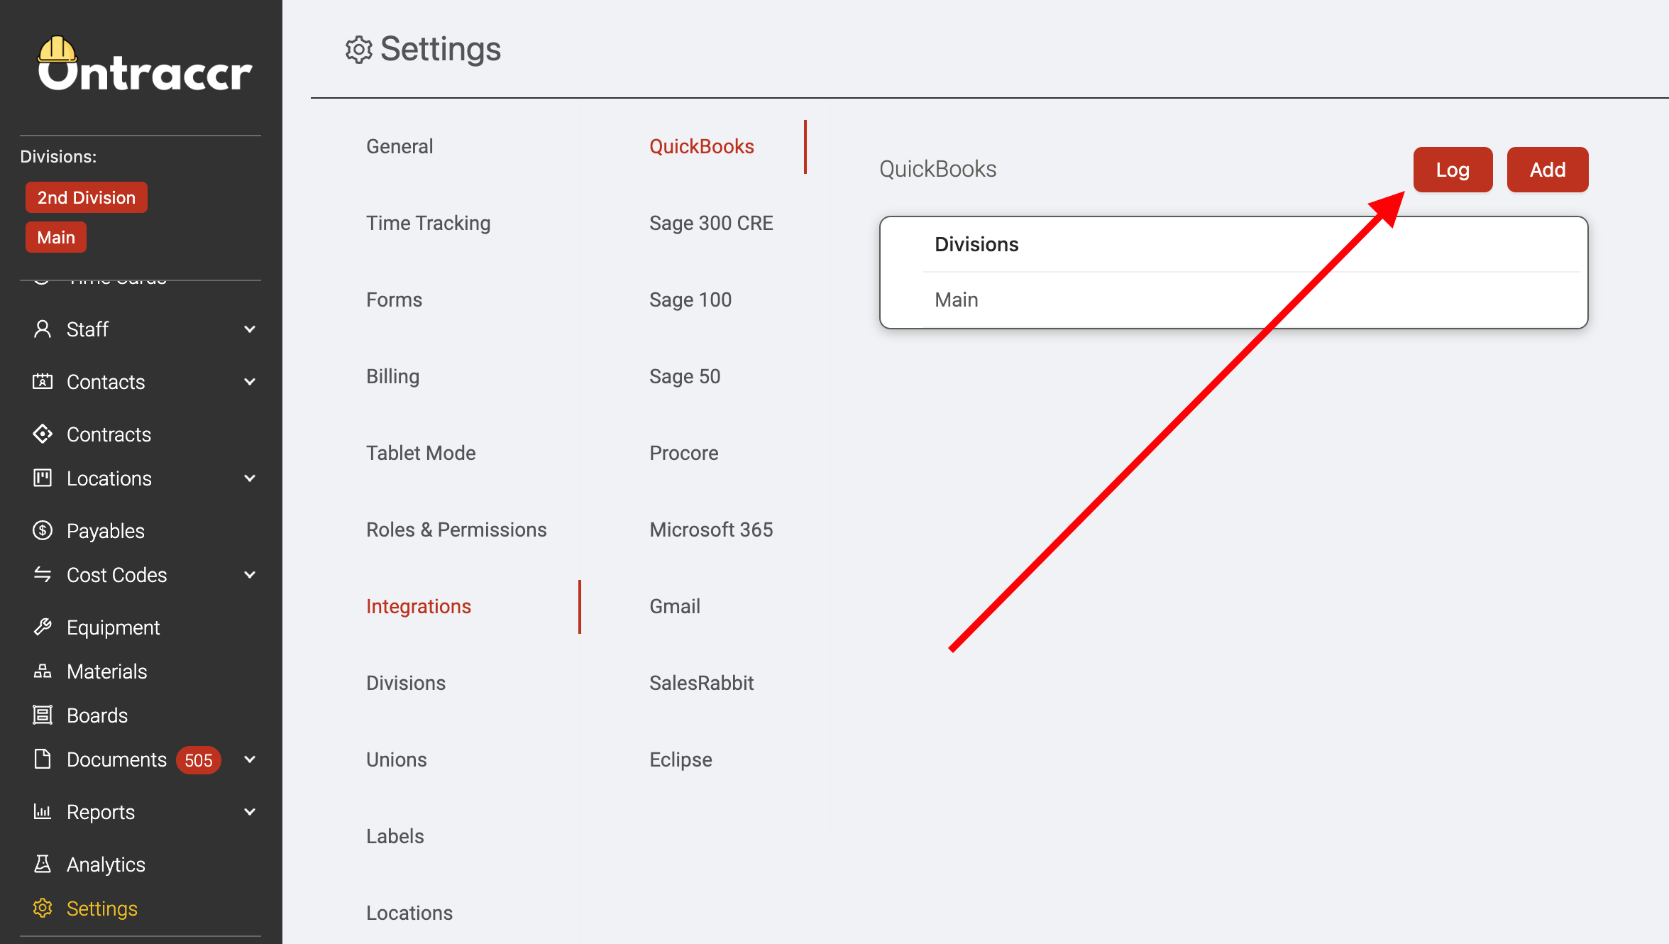The height and width of the screenshot is (944, 1669).
Task: Expand the Cost Codes chevron
Action: [250, 574]
